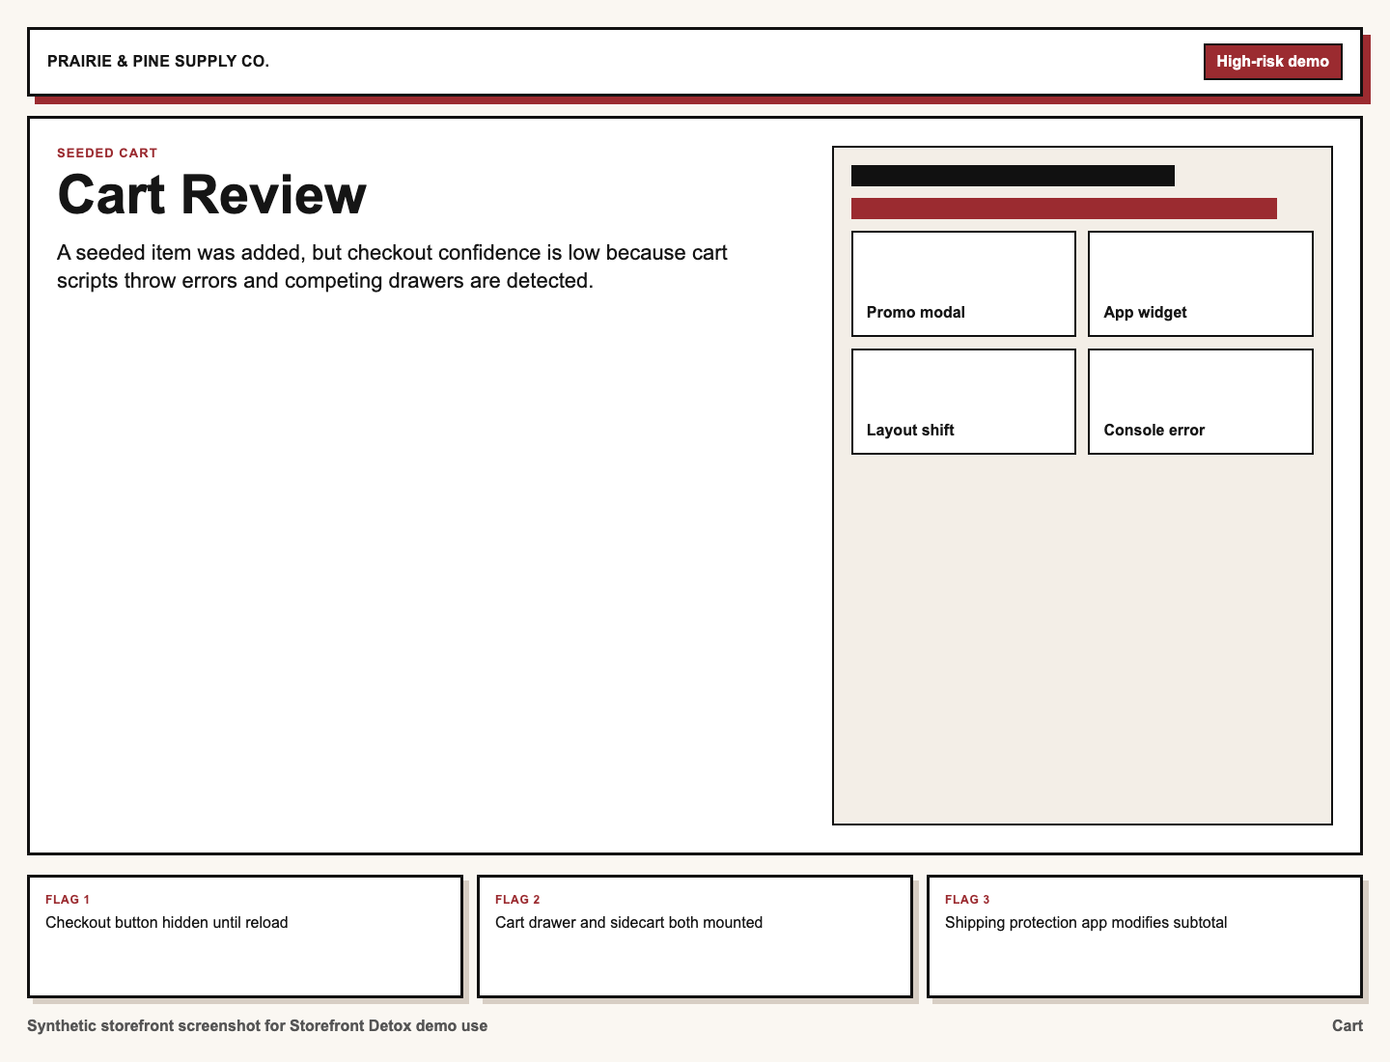
Task: Click the seeded item description paragraph
Action: [x=393, y=266]
